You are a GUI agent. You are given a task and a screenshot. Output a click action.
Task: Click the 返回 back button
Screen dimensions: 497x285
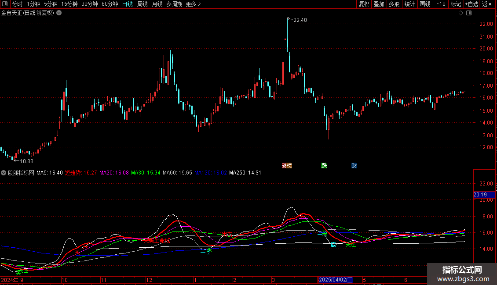[x=487, y=4]
